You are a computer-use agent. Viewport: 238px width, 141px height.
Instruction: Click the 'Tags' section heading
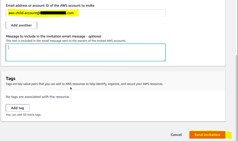tap(10, 78)
